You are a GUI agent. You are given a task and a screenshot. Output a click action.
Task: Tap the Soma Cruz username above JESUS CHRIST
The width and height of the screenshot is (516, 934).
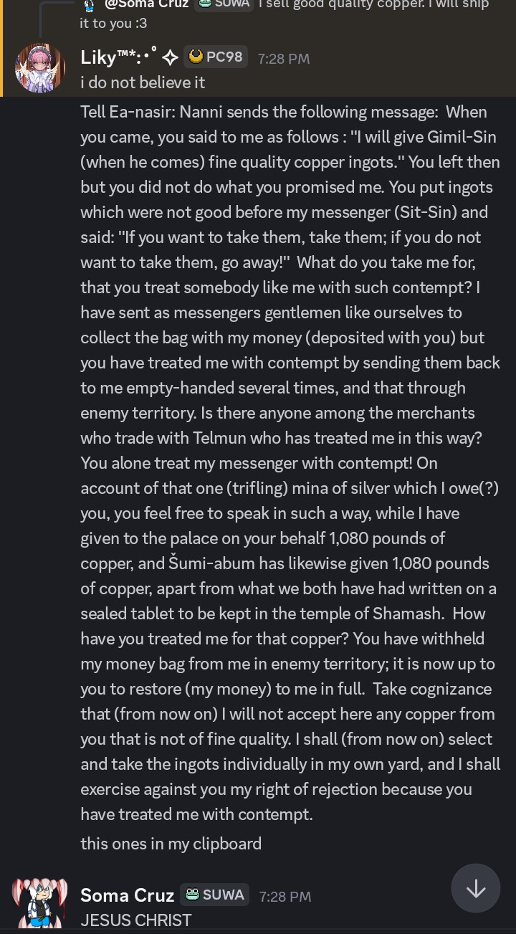(127, 895)
